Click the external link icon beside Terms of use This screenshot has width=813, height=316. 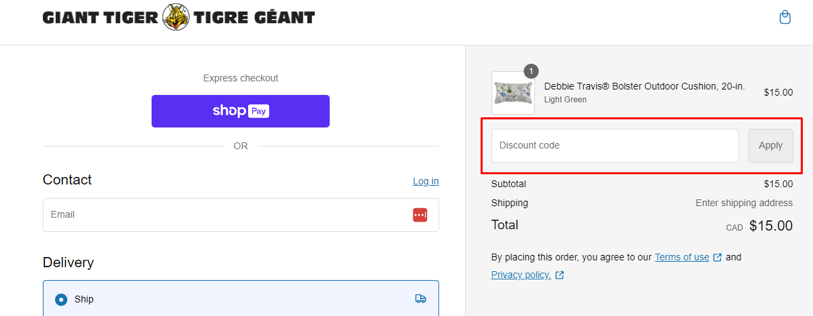[717, 258]
